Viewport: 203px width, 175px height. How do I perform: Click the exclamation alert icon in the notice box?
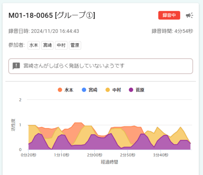click(x=16, y=66)
